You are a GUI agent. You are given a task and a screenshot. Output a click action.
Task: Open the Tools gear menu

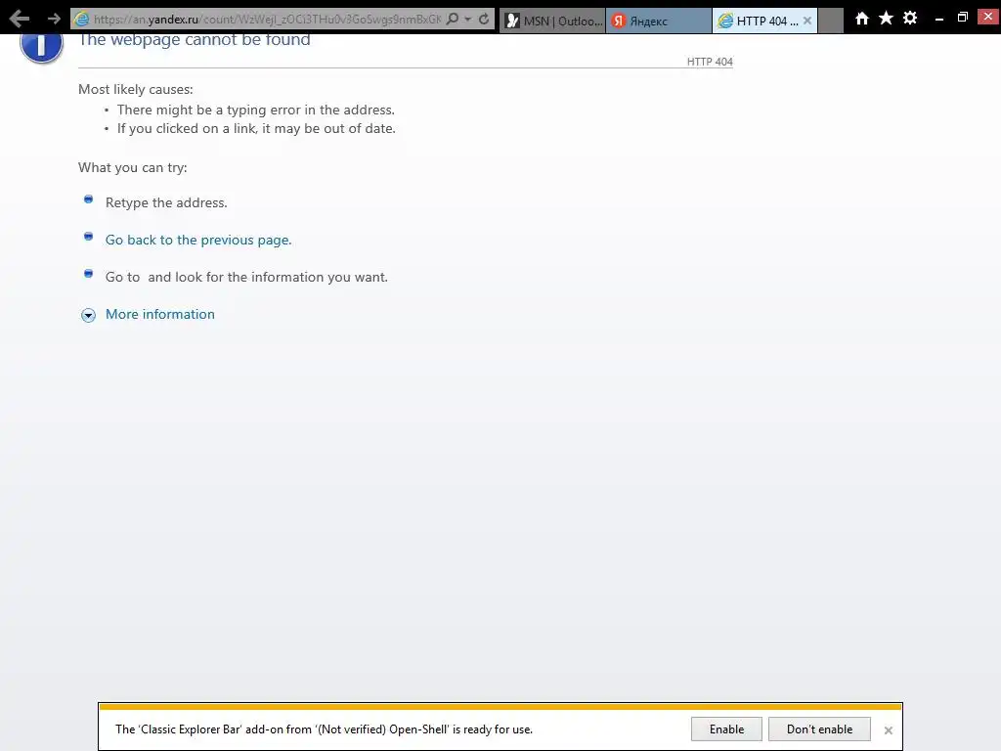pos(910,18)
